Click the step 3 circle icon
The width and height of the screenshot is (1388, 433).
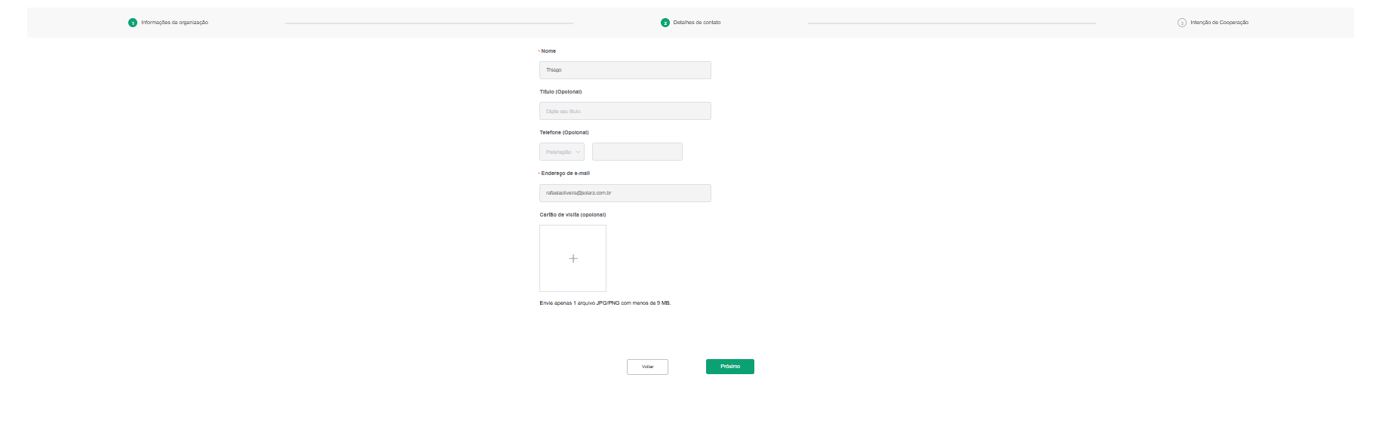point(1182,23)
